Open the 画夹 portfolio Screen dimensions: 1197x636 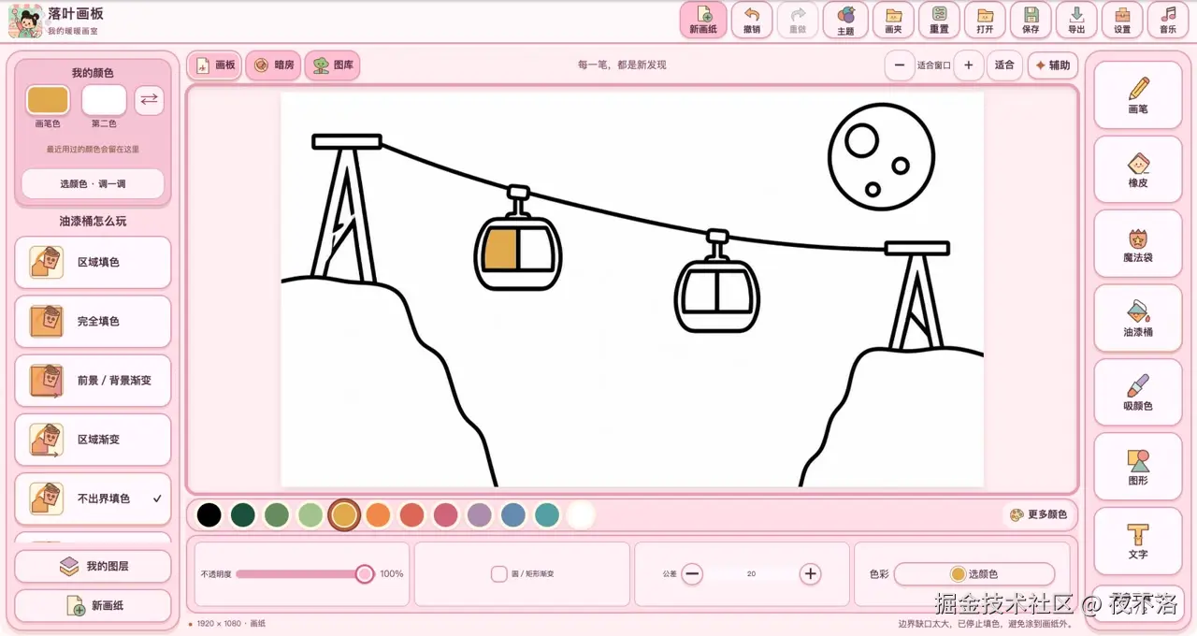point(892,20)
